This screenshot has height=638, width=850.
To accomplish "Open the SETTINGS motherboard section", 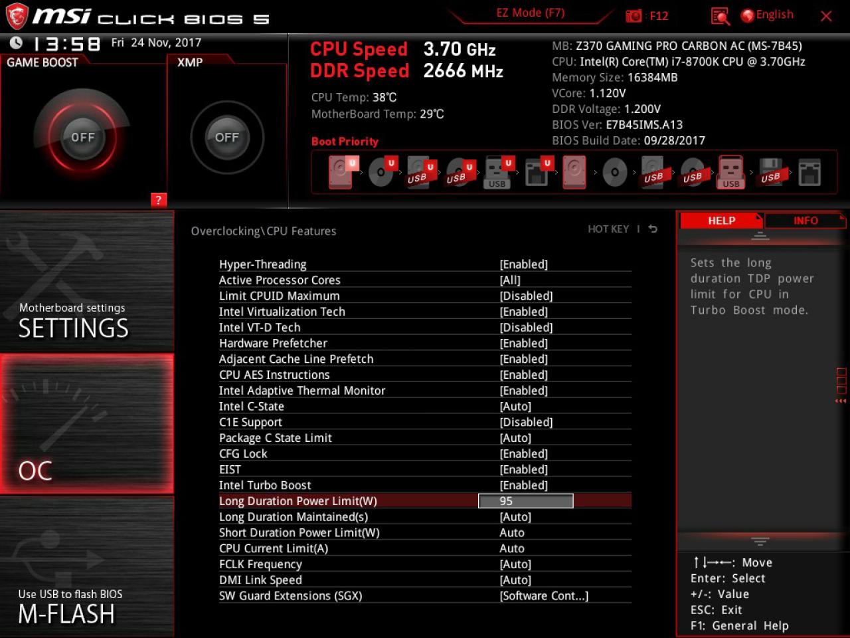I will 87,281.
